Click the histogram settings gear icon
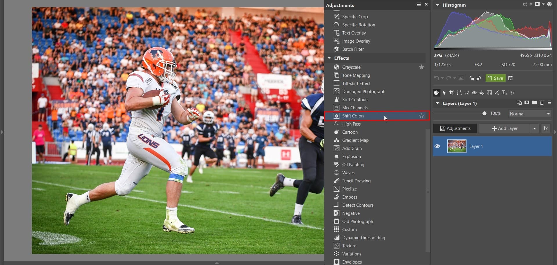The width and height of the screenshot is (557, 265). pos(549,4)
